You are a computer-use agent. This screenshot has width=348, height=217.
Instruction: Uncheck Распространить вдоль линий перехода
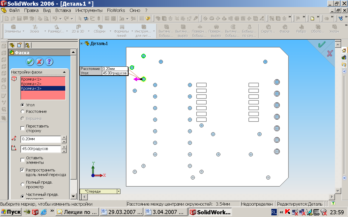coord(23,170)
